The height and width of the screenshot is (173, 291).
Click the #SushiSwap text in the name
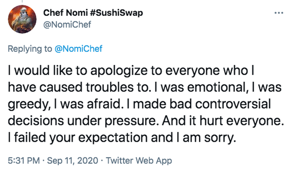click(117, 13)
